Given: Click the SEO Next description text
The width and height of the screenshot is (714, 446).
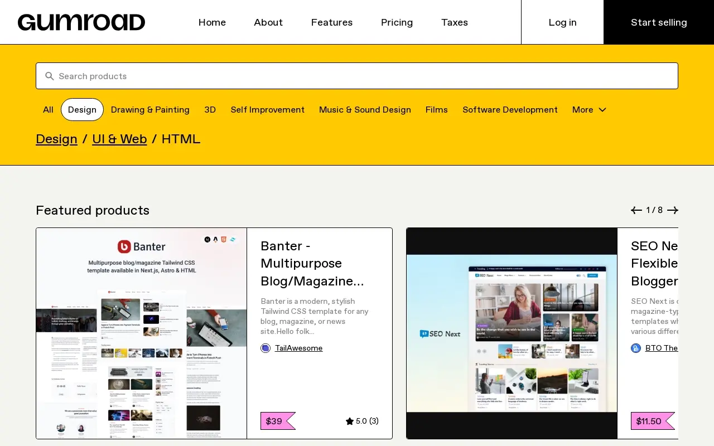Looking at the screenshot, I should coord(654,316).
